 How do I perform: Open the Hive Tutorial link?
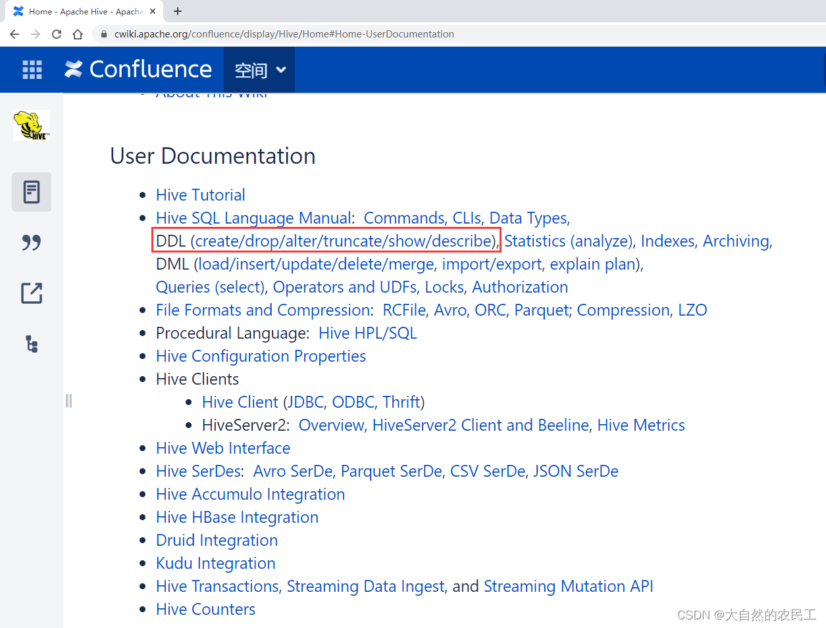pos(201,195)
